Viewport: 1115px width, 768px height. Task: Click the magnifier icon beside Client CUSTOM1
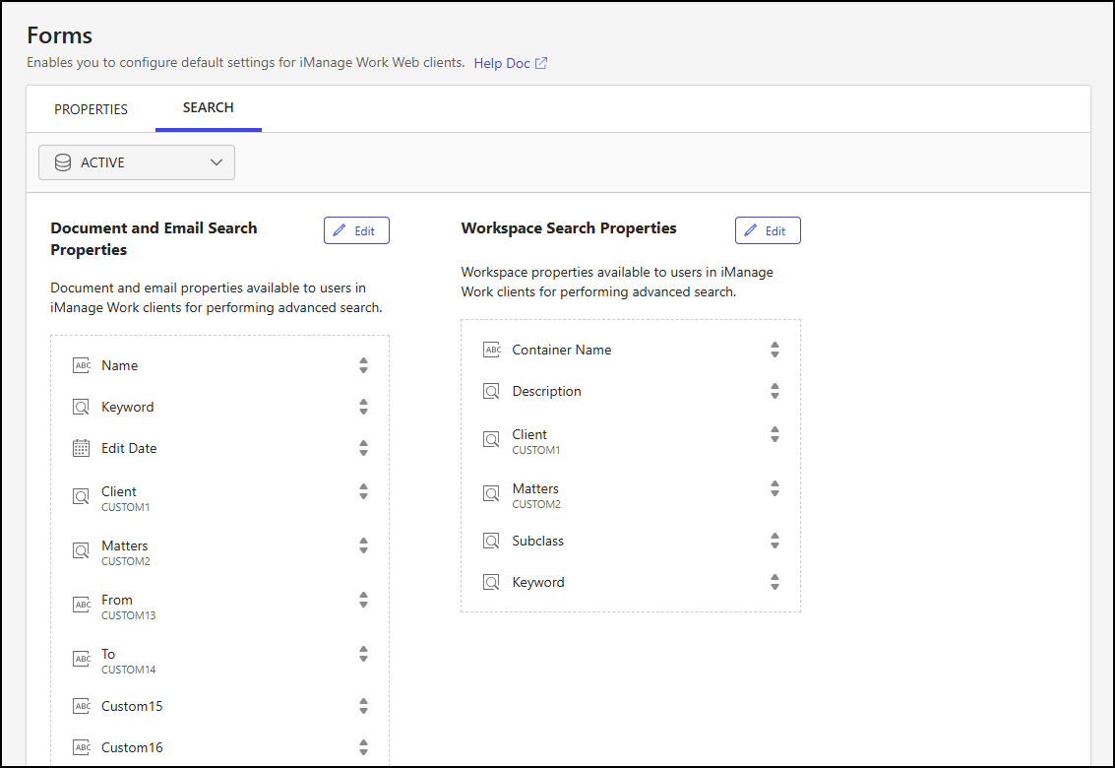pyautogui.click(x=82, y=496)
